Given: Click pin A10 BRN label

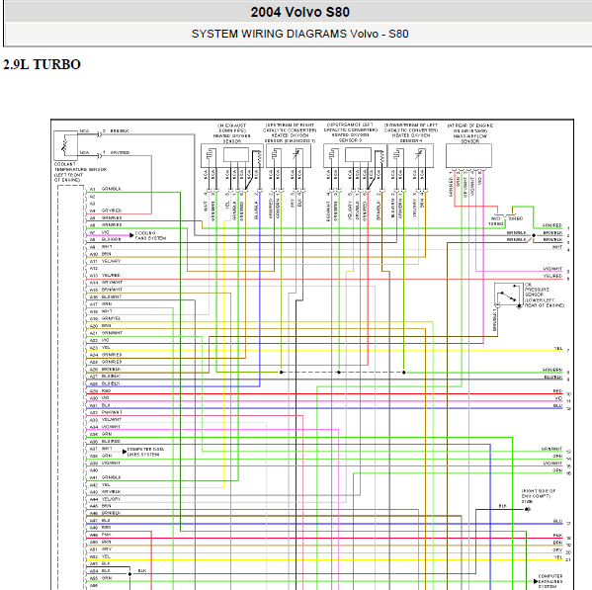Looking at the screenshot, I should [x=100, y=254].
